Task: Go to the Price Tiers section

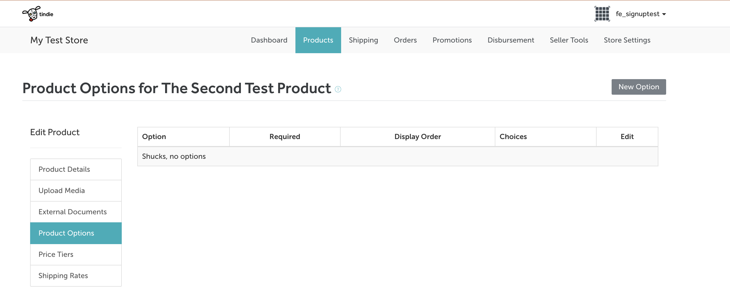Action: [76, 254]
